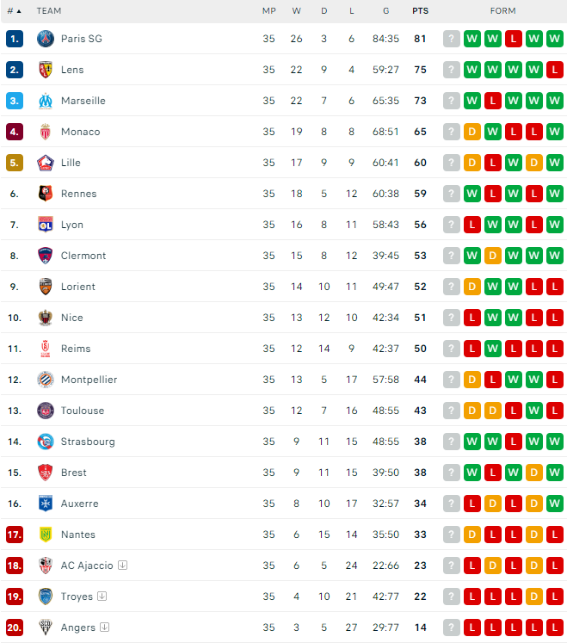567x643 pixels.
Task: Click the Lyon club logo
Action: click(46, 225)
